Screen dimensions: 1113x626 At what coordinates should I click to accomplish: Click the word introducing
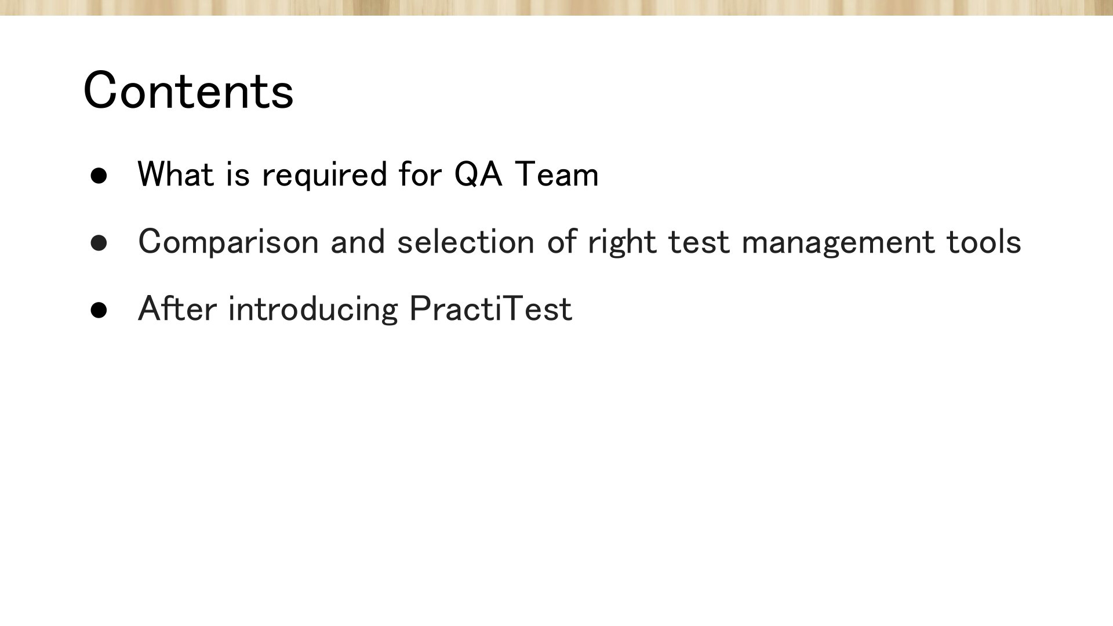(313, 310)
